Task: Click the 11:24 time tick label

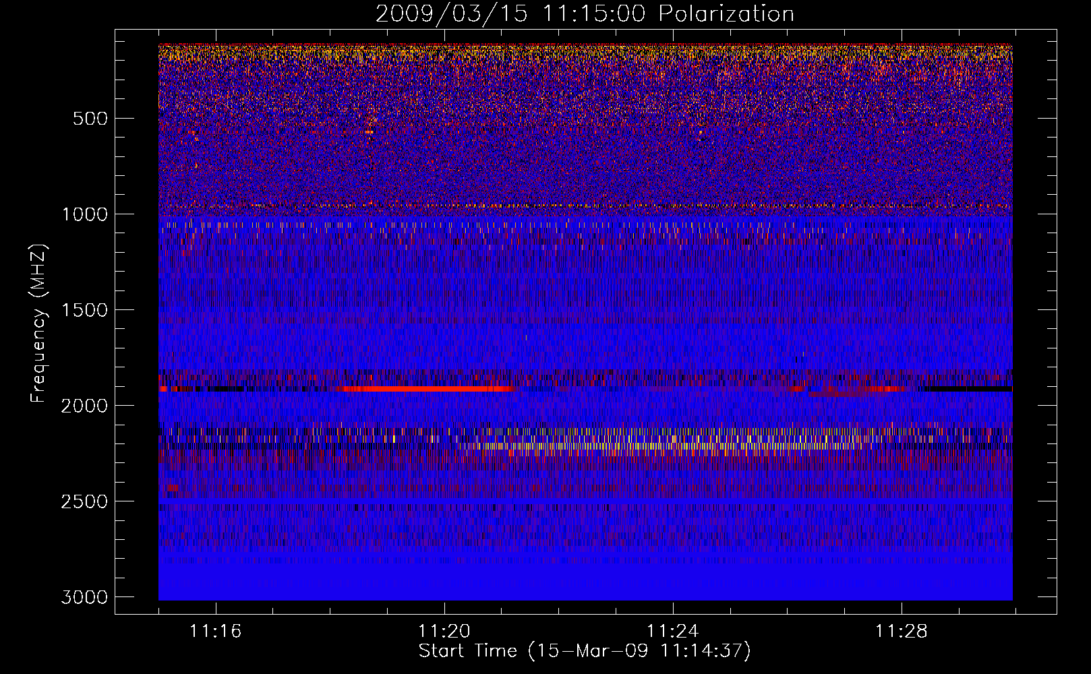Action: click(x=673, y=632)
